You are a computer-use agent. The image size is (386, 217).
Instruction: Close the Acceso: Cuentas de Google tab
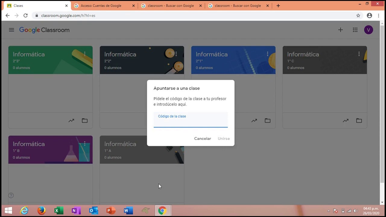pos(134,6)
